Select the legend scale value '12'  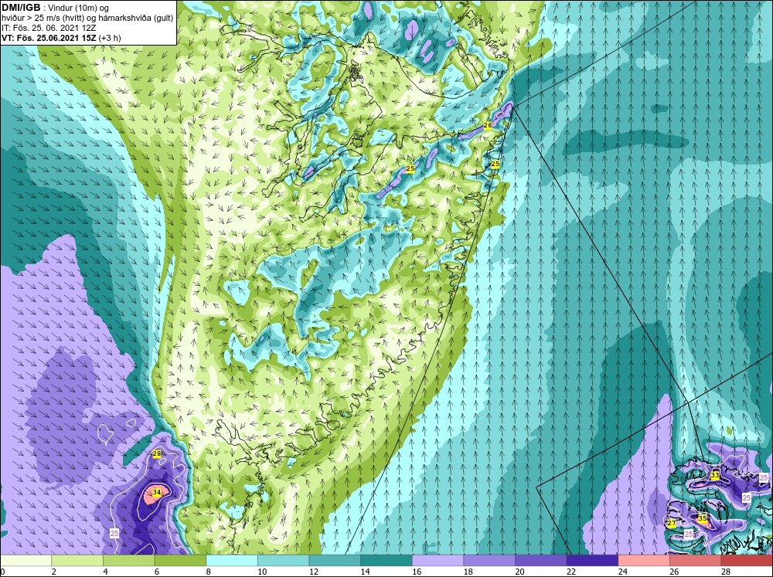(314, 572)
